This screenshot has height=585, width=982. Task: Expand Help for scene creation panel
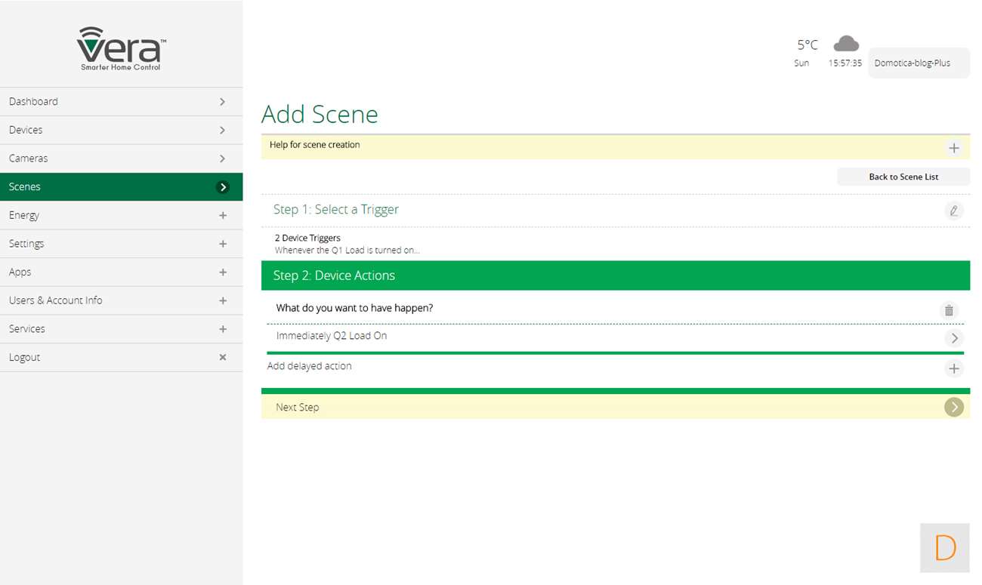[x=953, y=148]
